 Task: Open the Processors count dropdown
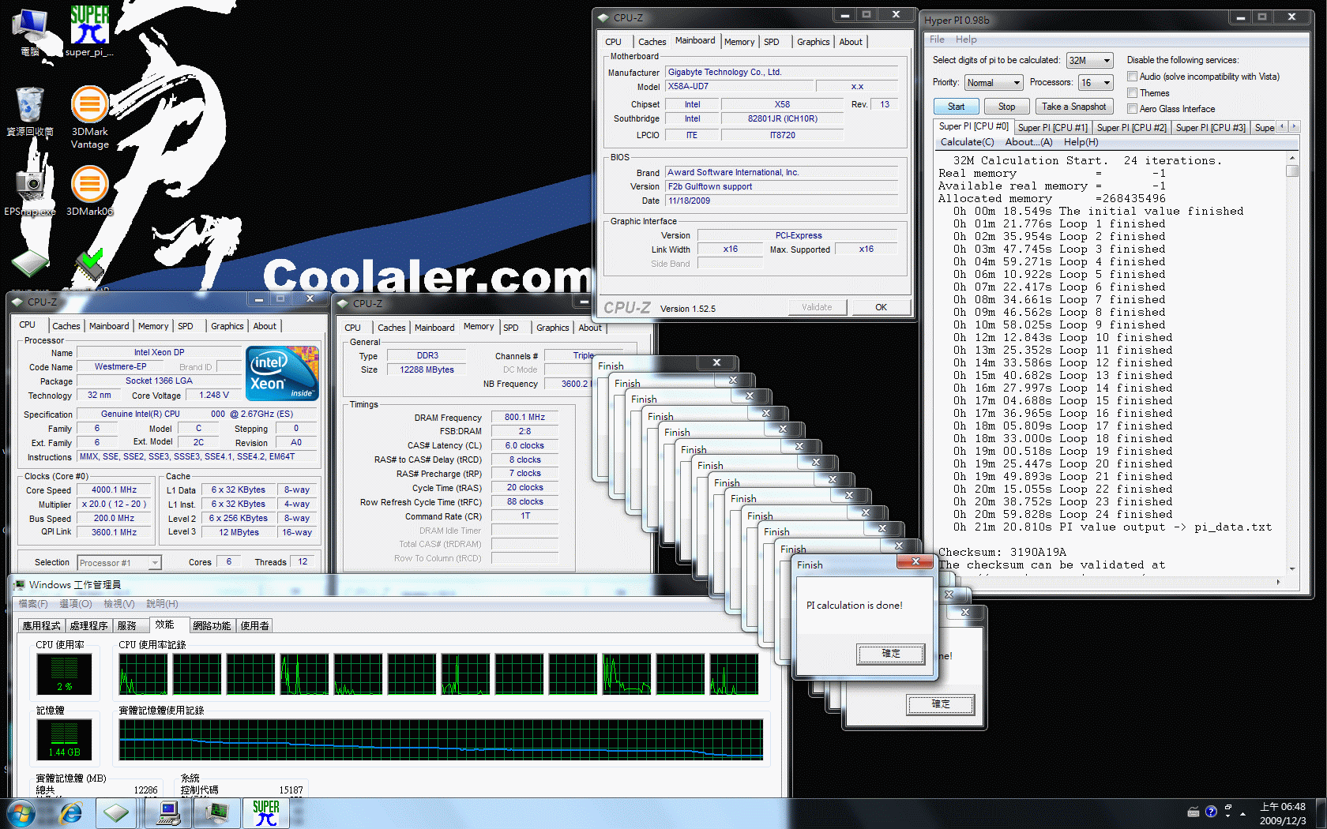(1096, 83)
